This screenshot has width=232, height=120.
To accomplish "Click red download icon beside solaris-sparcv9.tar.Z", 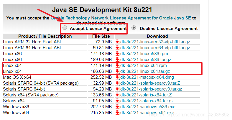I will pyautogui.click(x=117, y=83).
